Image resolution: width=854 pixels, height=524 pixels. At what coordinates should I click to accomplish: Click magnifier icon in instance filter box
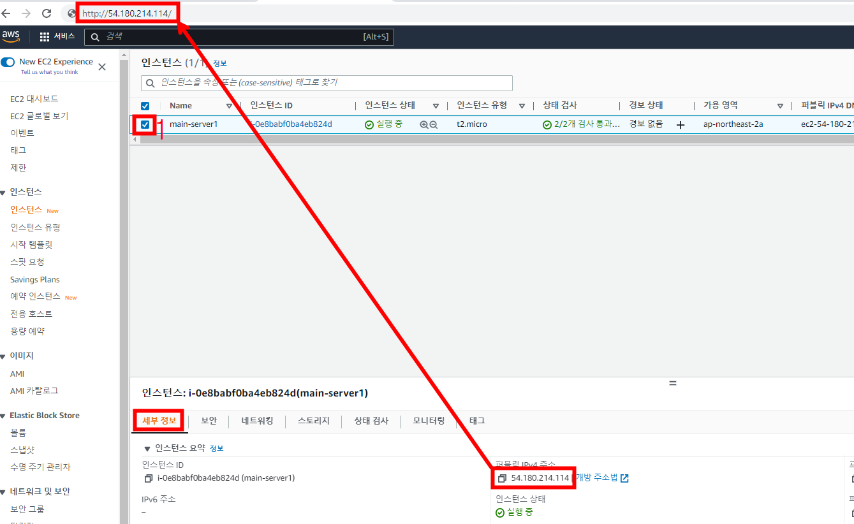pyautogui.click(x=151, y=83)
